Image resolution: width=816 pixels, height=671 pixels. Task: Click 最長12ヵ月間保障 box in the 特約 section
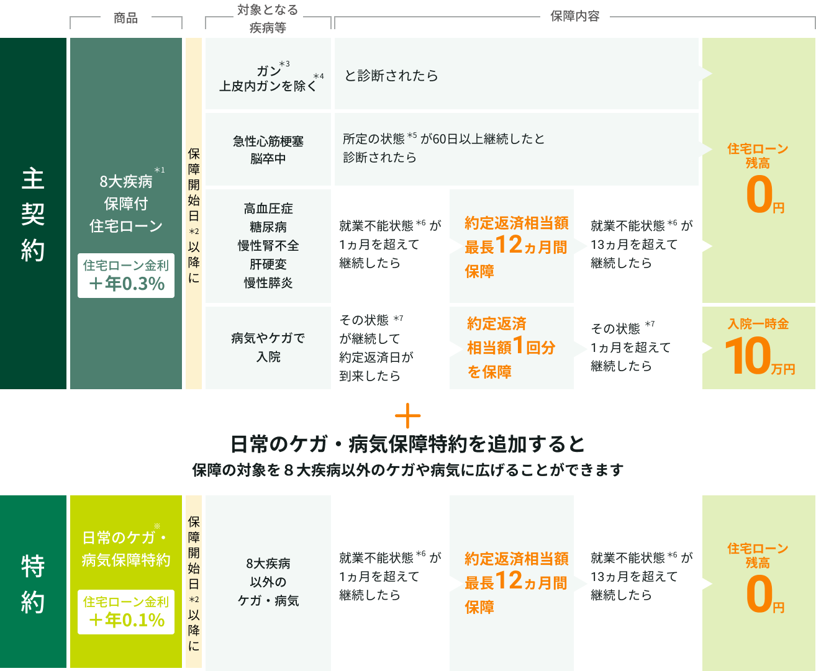(512, 582)
